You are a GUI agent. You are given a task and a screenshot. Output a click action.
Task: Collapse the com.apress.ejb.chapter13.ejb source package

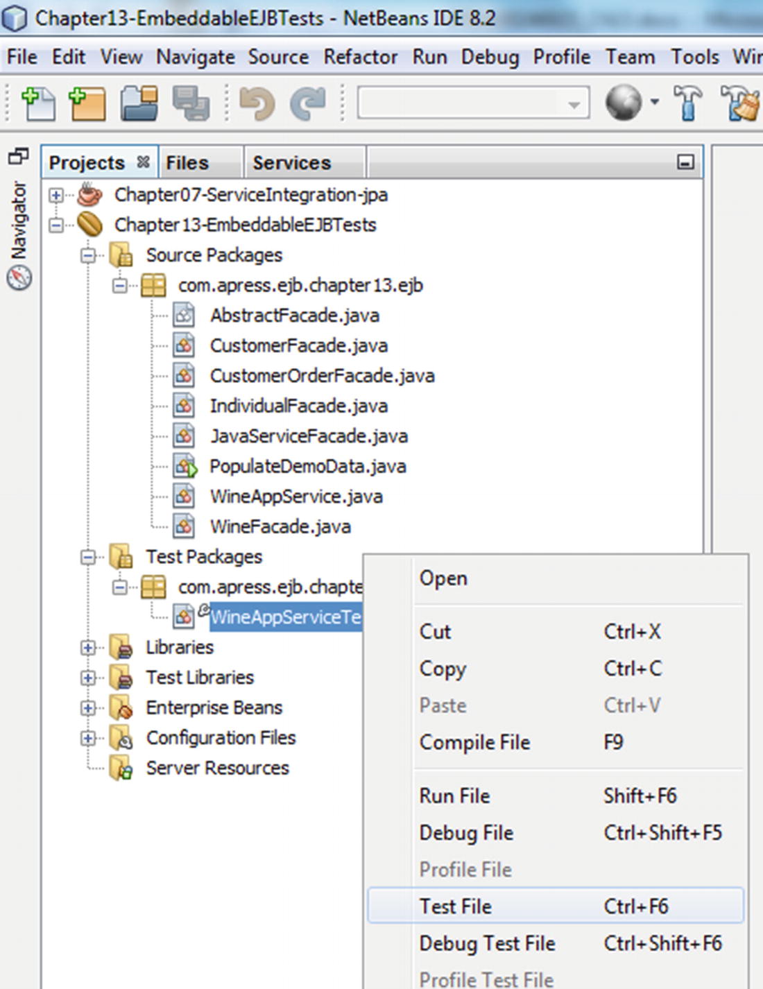[120, 285]
